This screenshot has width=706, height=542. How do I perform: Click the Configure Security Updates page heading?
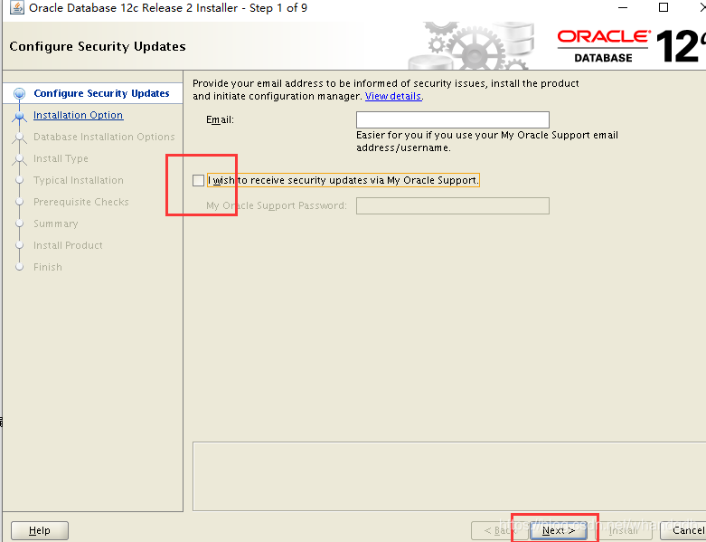98,46
